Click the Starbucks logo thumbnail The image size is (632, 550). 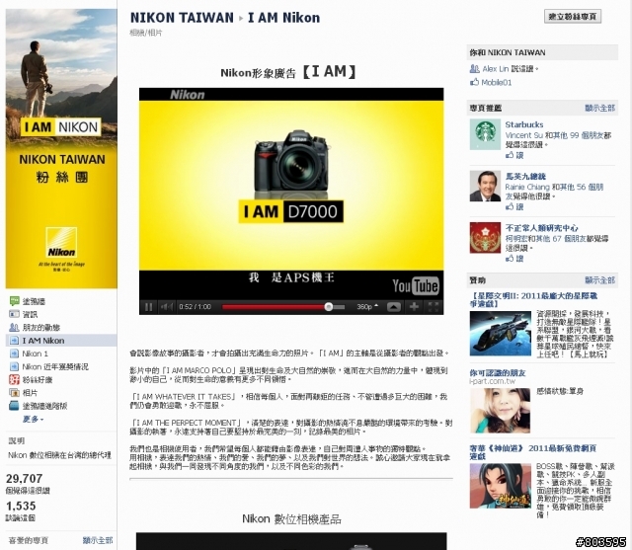[x=485, y=134]
